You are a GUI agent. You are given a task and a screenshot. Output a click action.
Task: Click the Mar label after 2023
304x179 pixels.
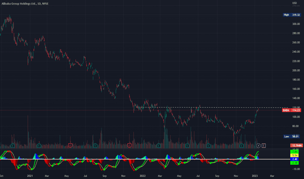pos(272,176)
